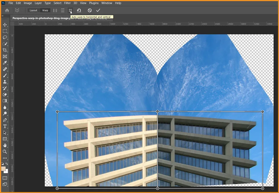Open the Edit Toolbar three-dots menu
Image resolution: width=279 pixels, height=193 pixels.
pyautogui.click(x=5, y=158)
